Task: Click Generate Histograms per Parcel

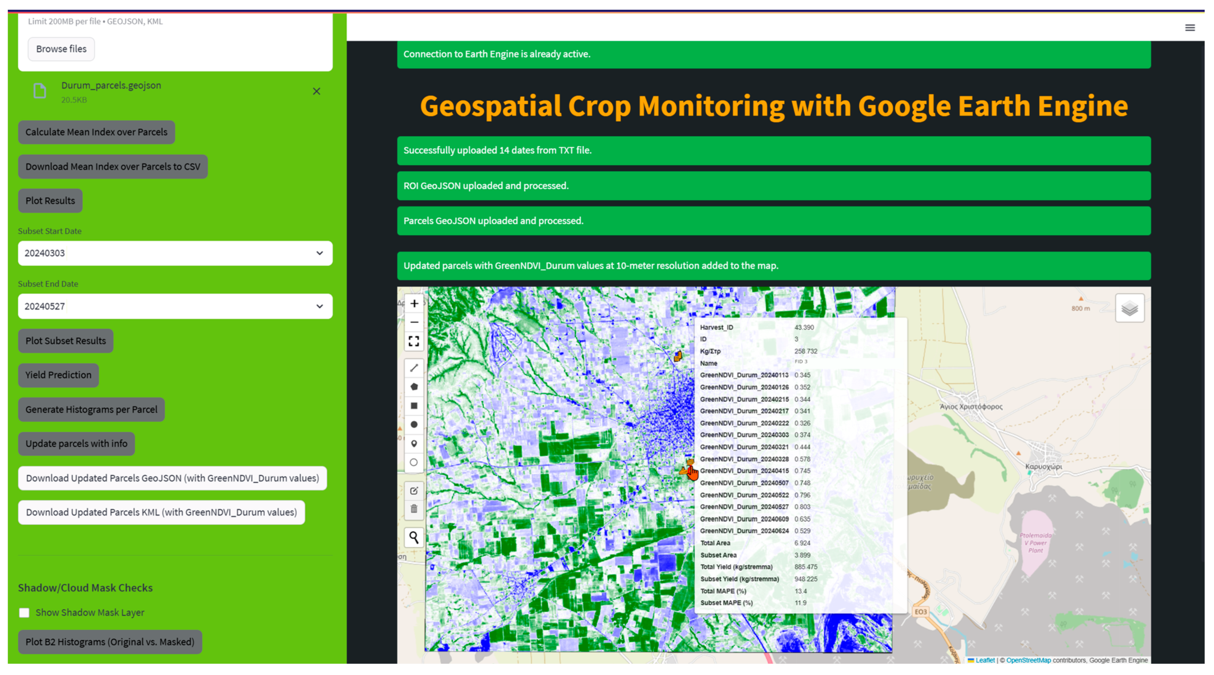Action: (x=91, y=410)
